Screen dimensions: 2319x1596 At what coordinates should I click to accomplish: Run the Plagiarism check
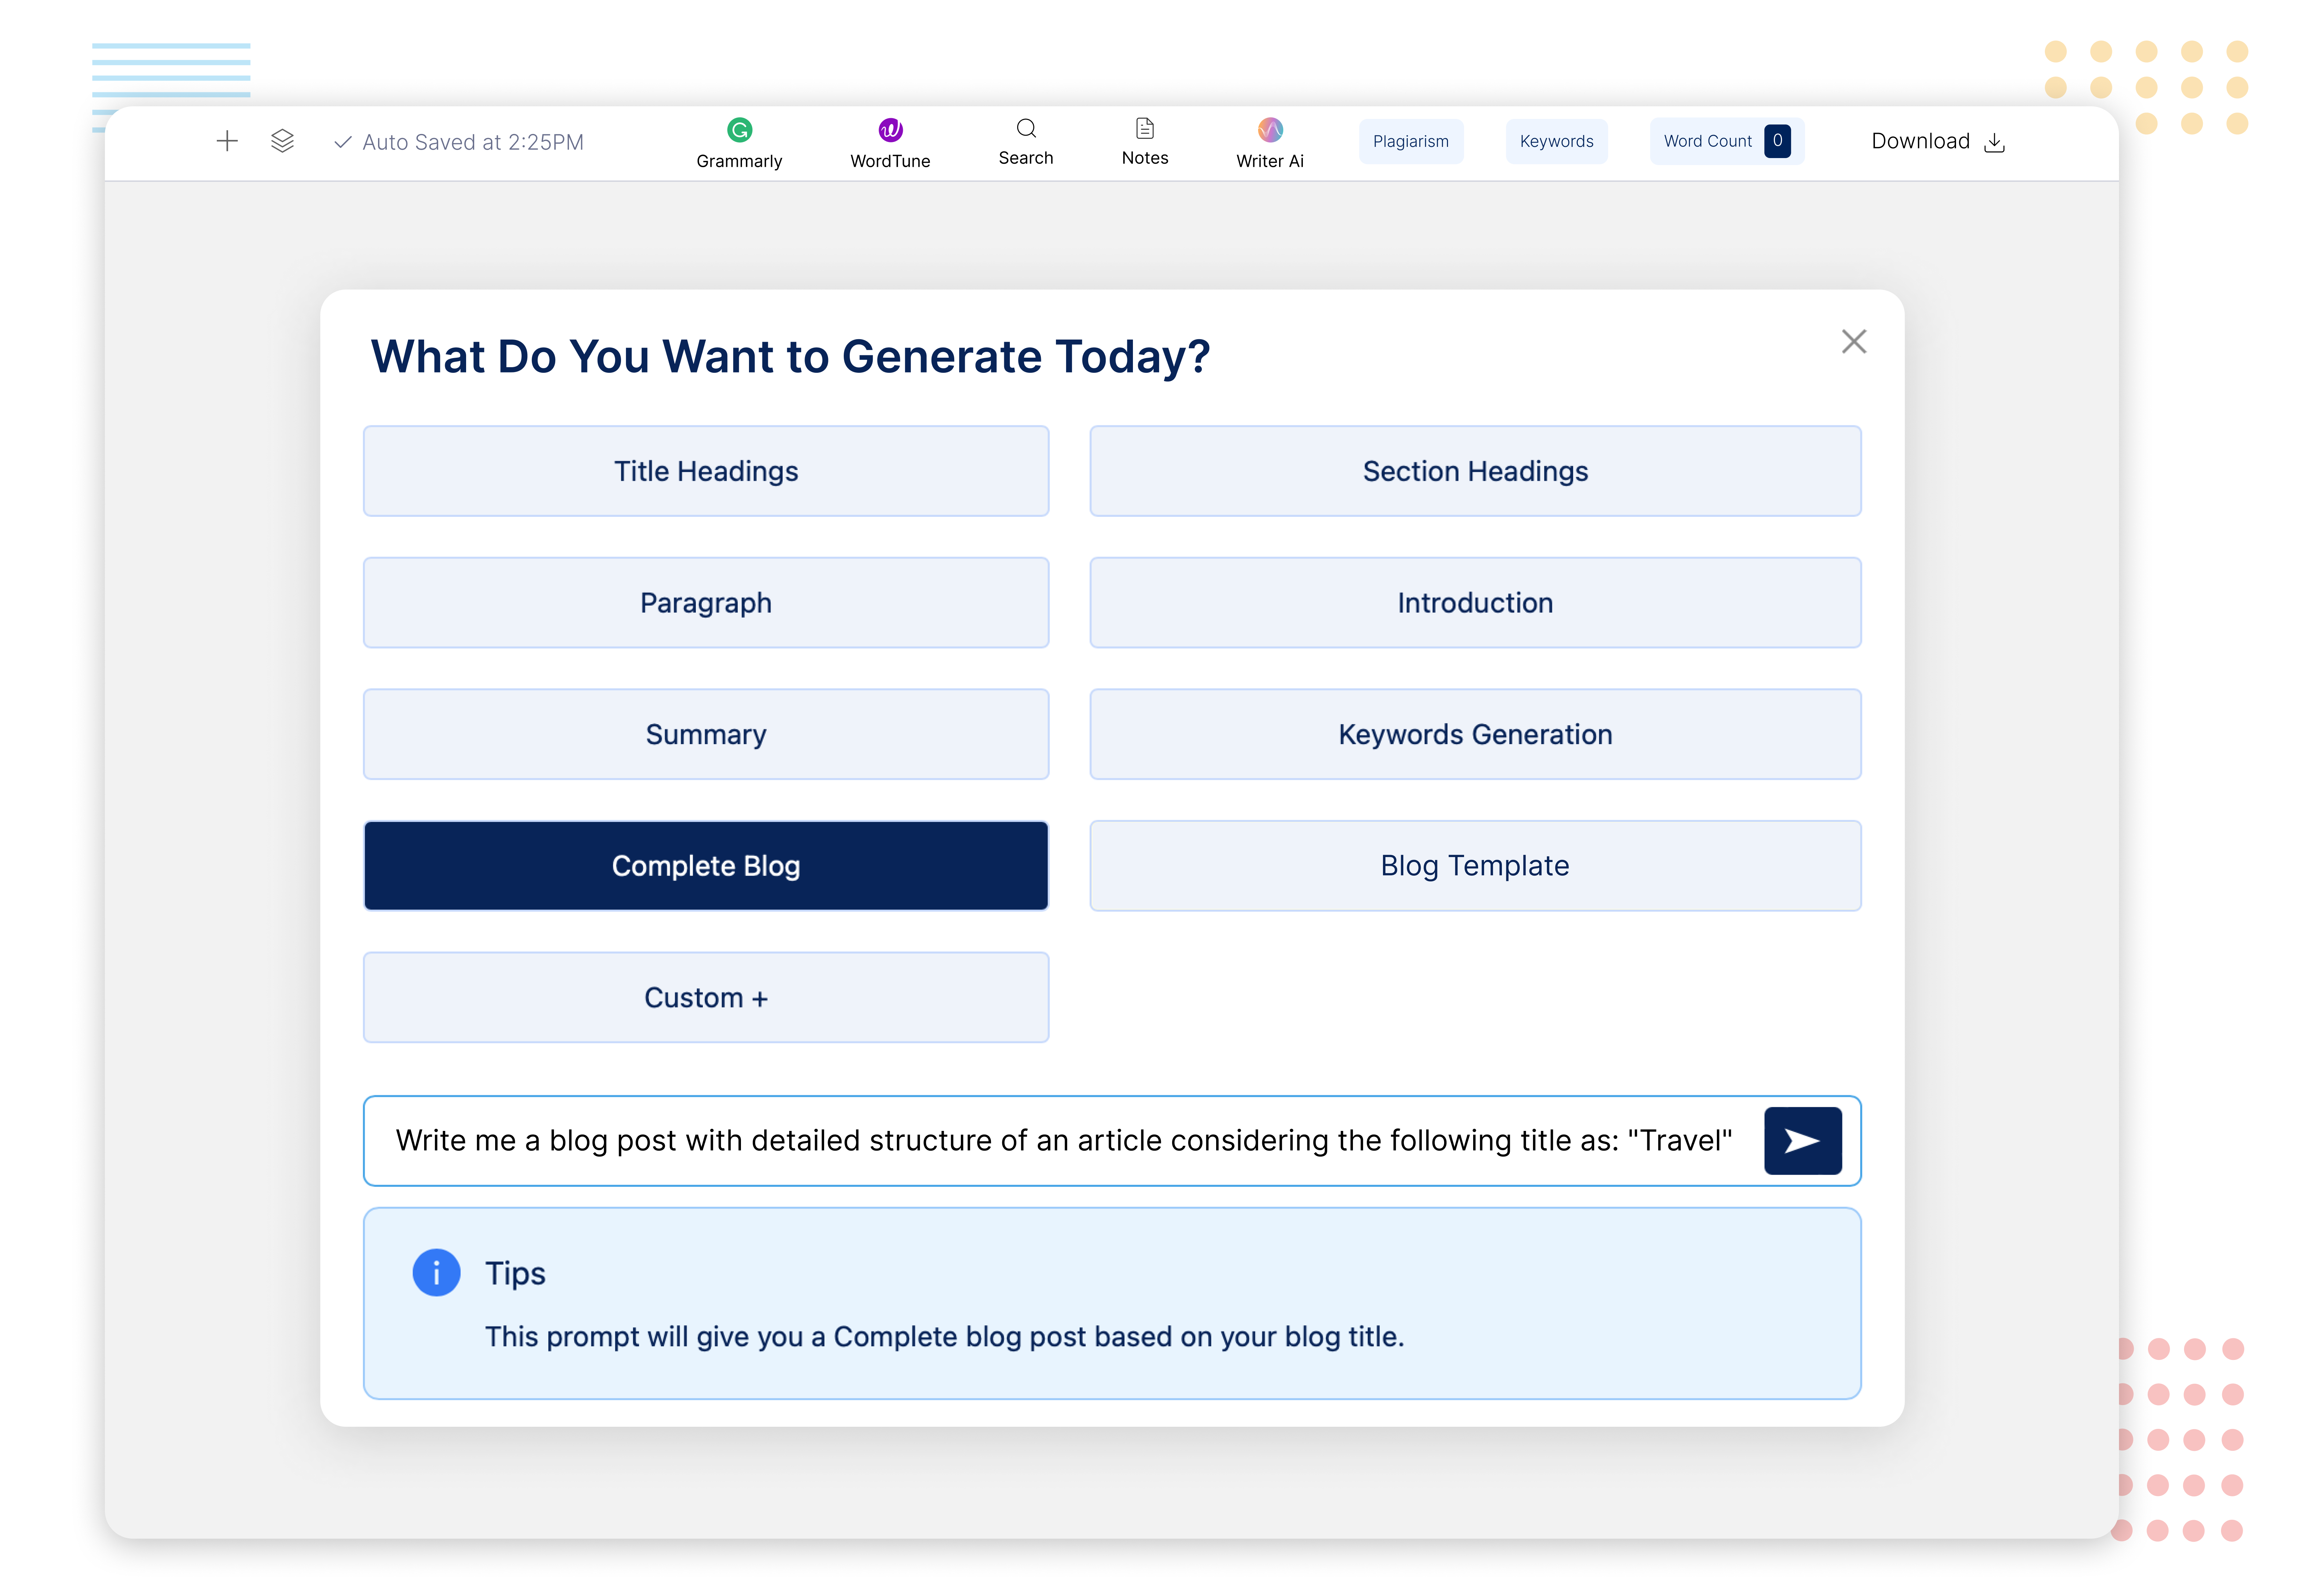(x=1410, y=141)
